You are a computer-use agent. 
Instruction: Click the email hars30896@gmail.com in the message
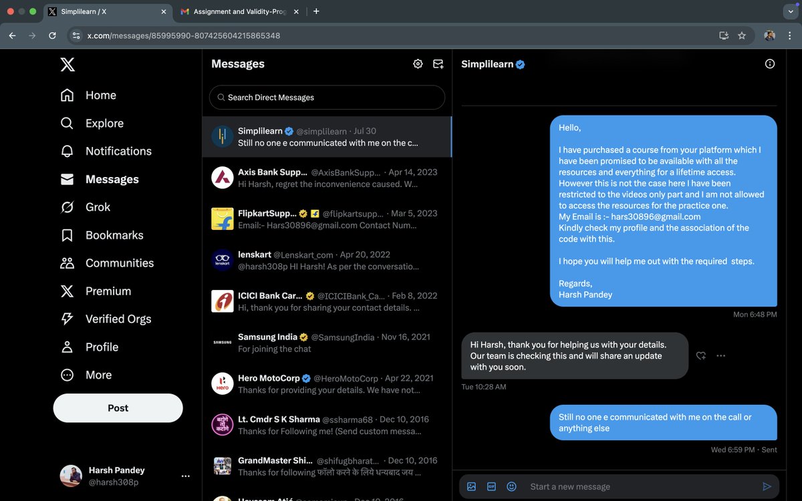pyautogui.click(x=656, y=216)
